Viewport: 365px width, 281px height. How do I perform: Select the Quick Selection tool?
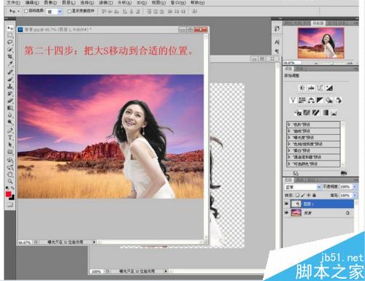point(9,50)
